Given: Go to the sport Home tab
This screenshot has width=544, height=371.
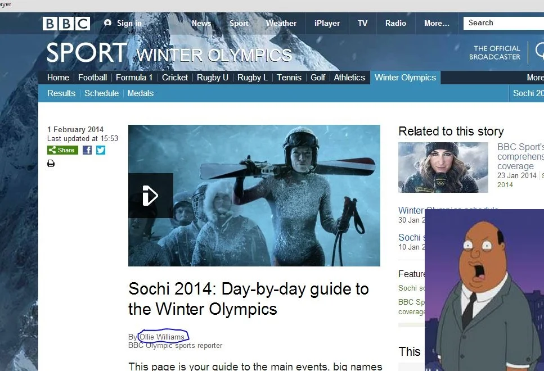Looking at the screenshot, I should 58,78.
